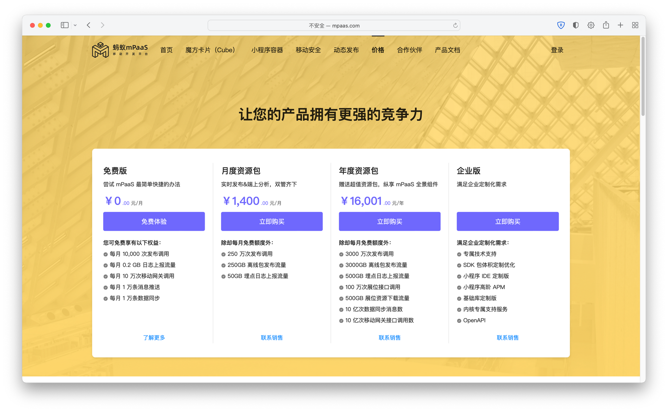Open 魔方卡片 (Cube) nav item
This screenshot has height=412, width=668.
click(x=210, y=50)
